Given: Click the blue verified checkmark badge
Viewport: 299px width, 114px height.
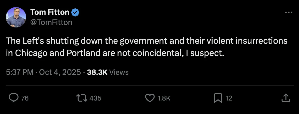Looking at the screenshot, I should (x=76, y=12).
